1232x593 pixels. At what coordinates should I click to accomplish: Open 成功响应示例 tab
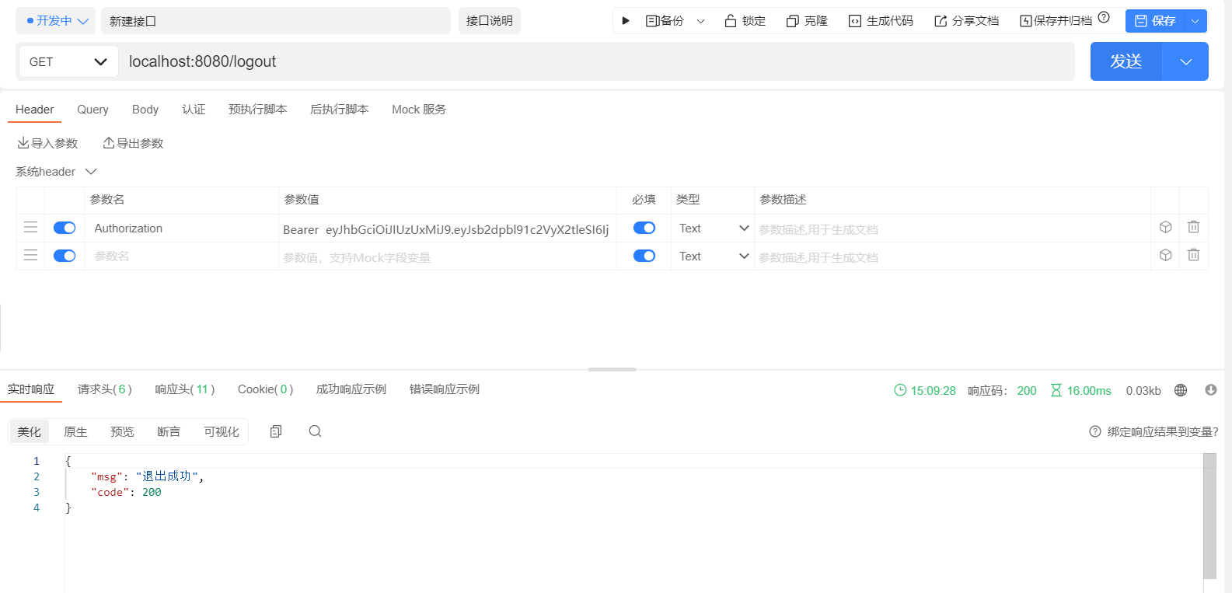351,389
